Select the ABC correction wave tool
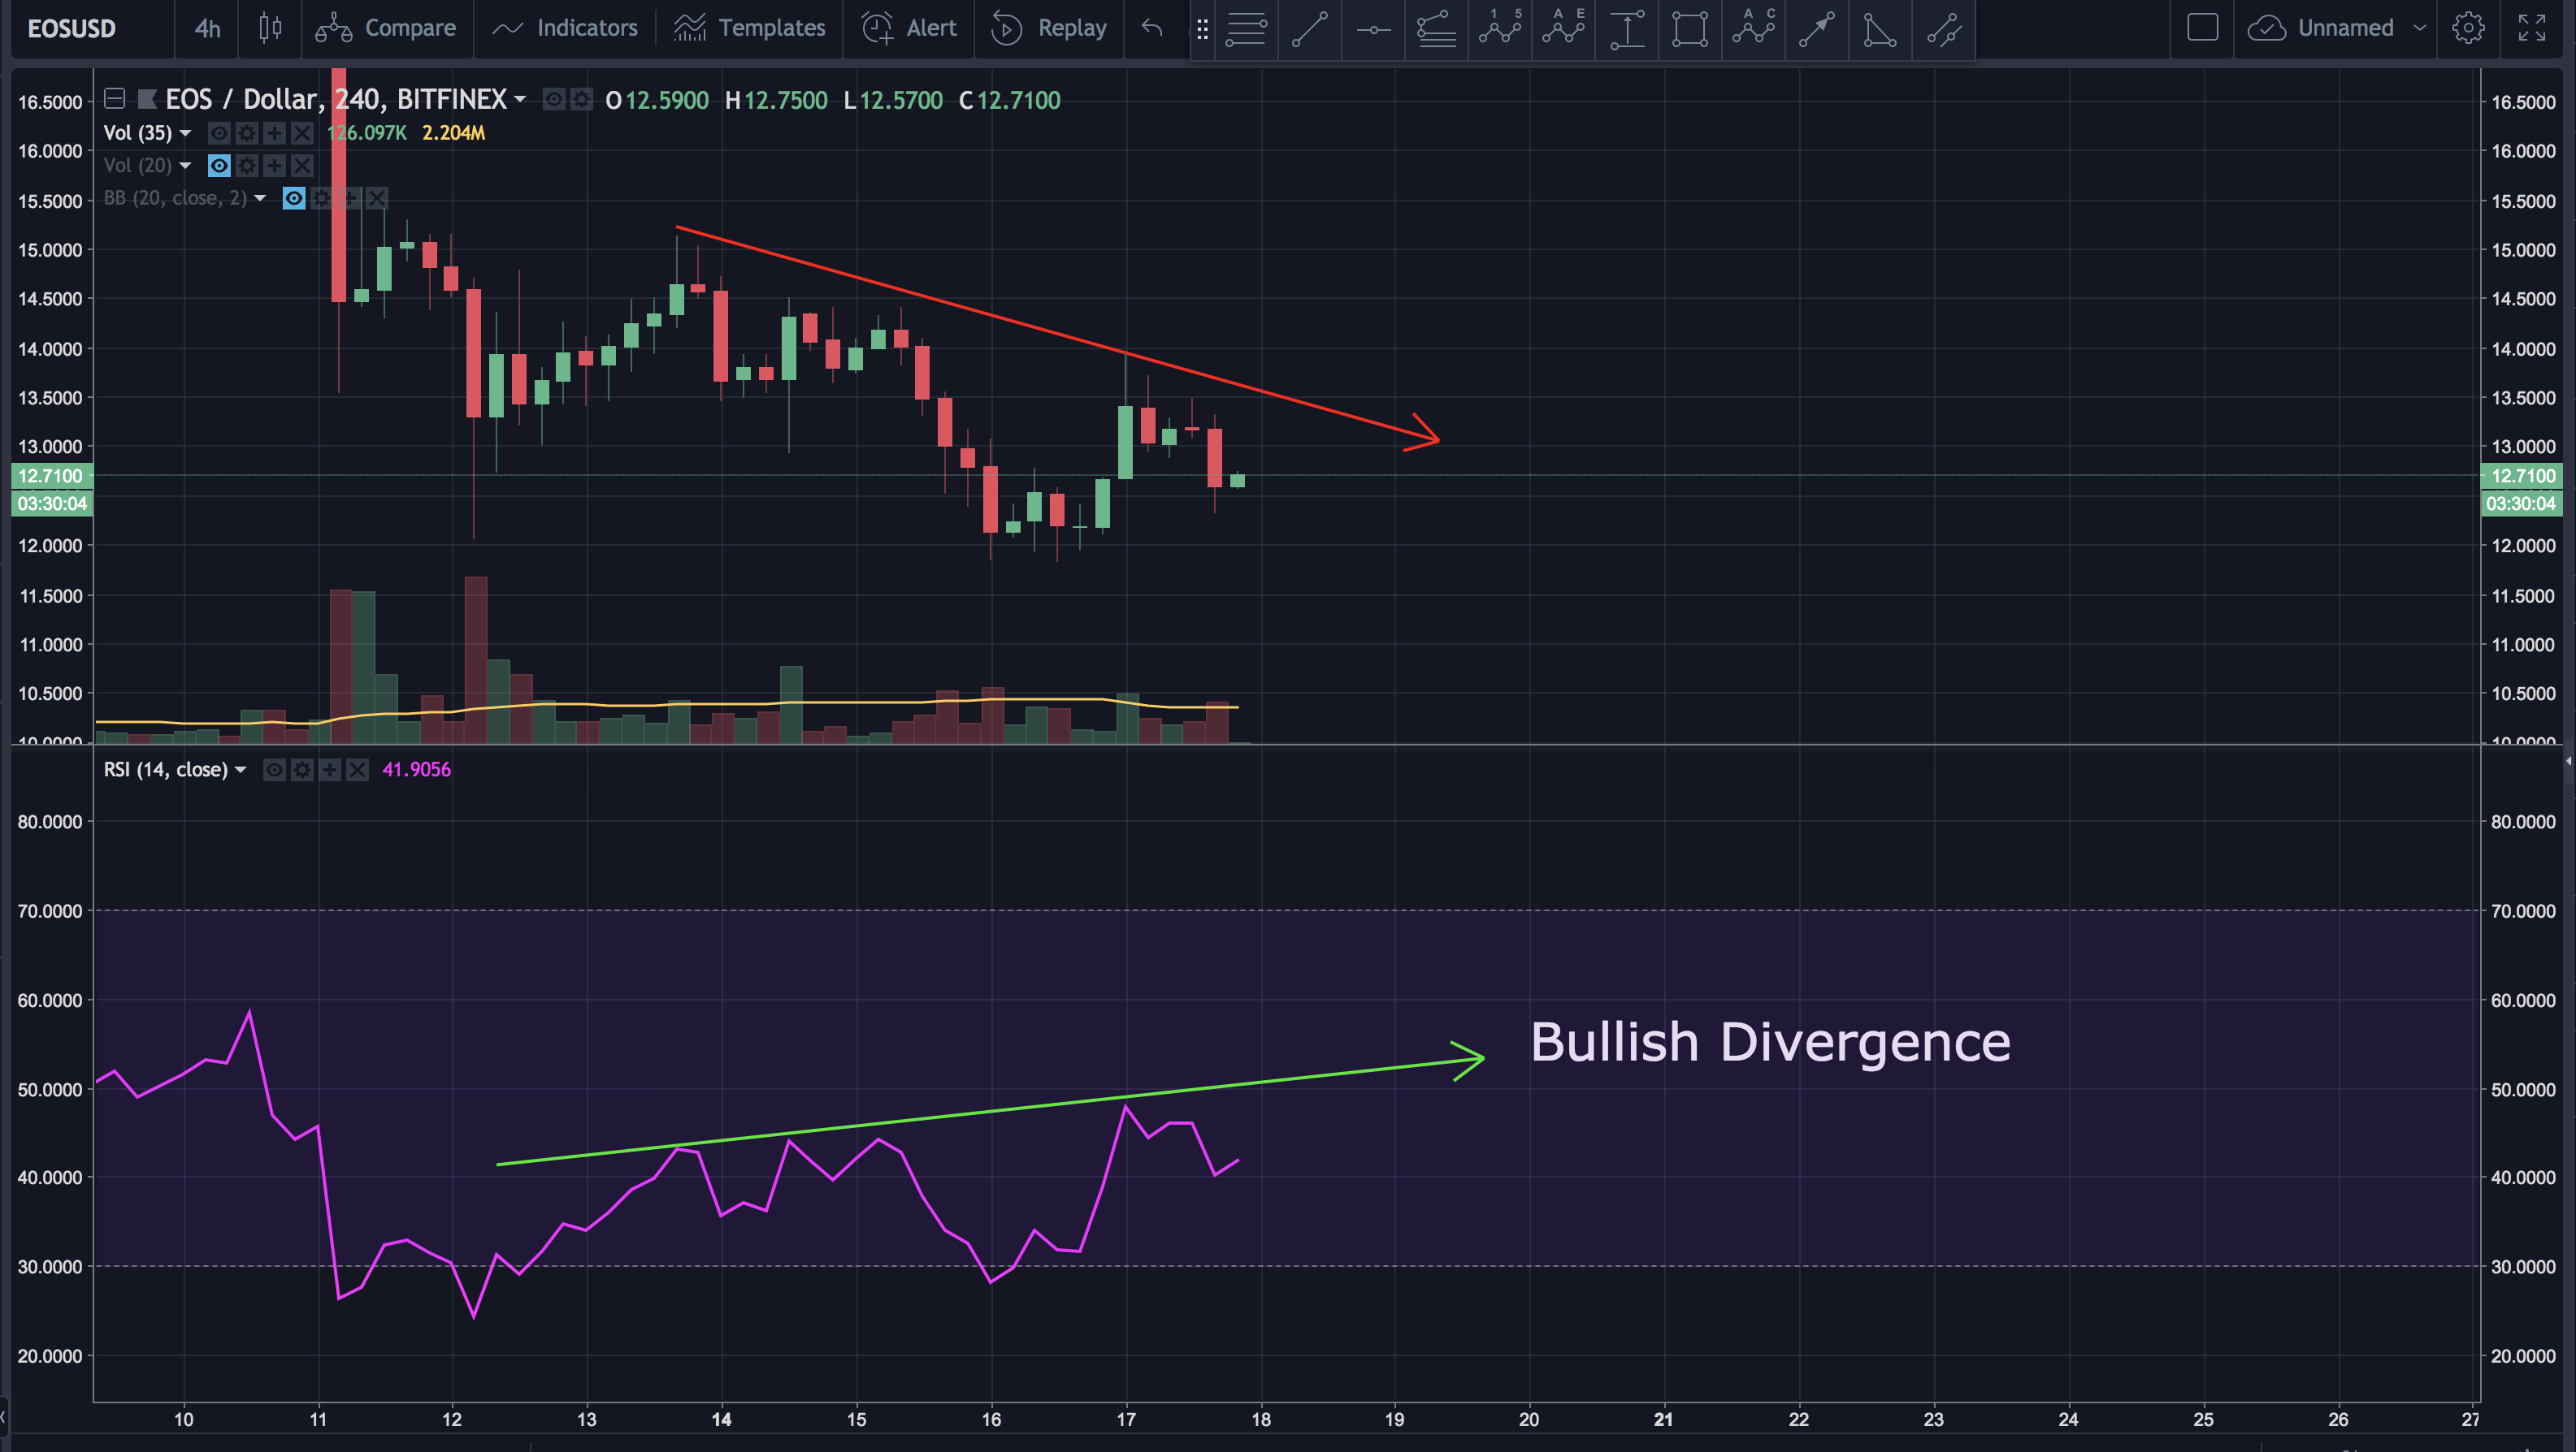 pos(1754,29)
